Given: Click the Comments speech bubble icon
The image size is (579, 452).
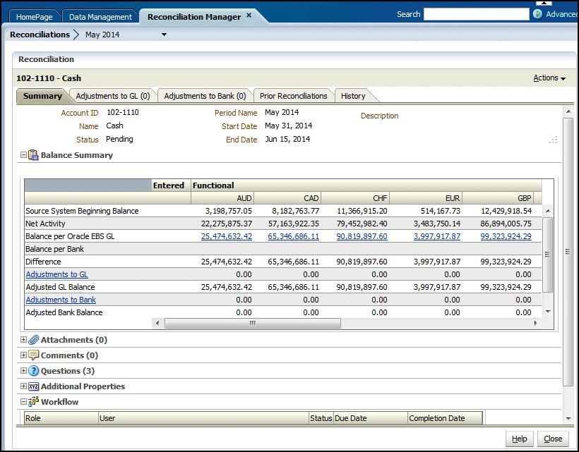Looking at the screenshot, I should point(33,355).
